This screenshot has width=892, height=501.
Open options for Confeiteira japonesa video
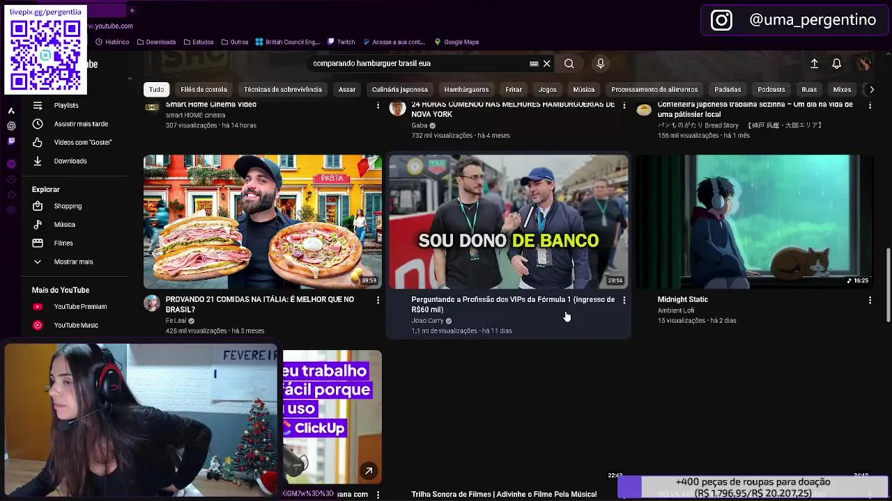870,105
